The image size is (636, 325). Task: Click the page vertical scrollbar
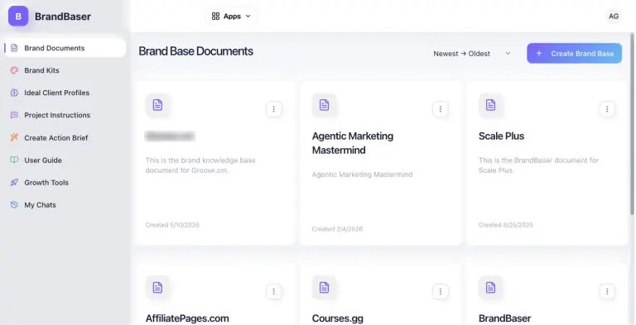point(633,123)
